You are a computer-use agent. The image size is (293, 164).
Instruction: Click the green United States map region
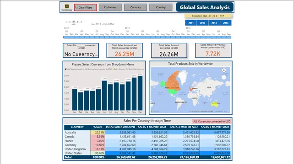tap(172, 92)
